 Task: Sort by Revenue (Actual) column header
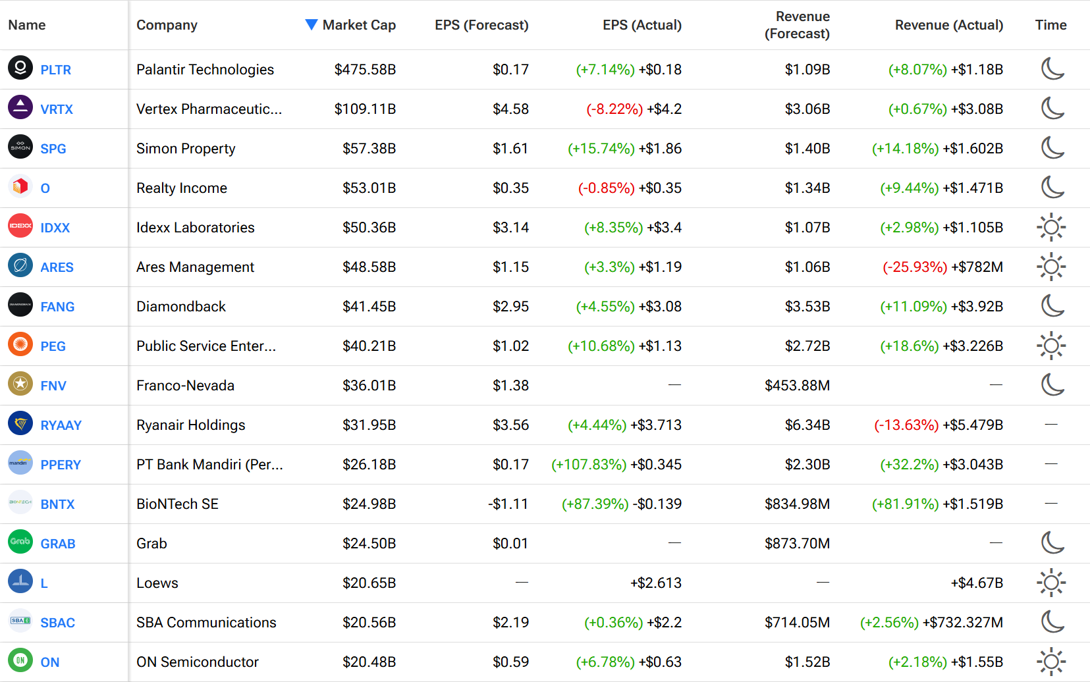949,25
